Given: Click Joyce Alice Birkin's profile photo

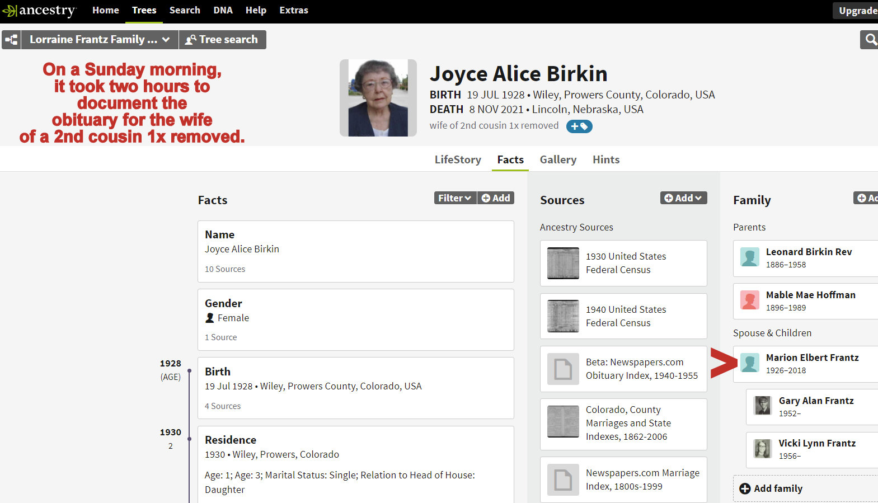Looking at the screenshot, I should (378, 98).
